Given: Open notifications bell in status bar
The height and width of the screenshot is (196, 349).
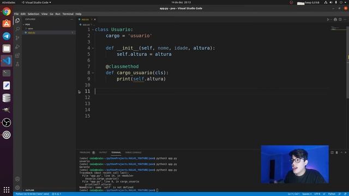Looking at the screenshot, I should 345,194.
